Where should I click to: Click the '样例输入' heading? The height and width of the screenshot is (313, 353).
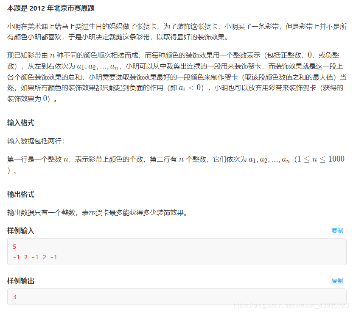(21, 231)
